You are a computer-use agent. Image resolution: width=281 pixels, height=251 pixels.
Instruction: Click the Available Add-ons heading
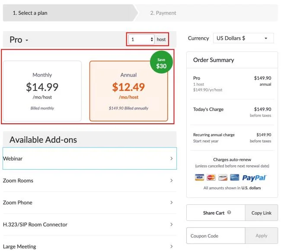point(43,140)
